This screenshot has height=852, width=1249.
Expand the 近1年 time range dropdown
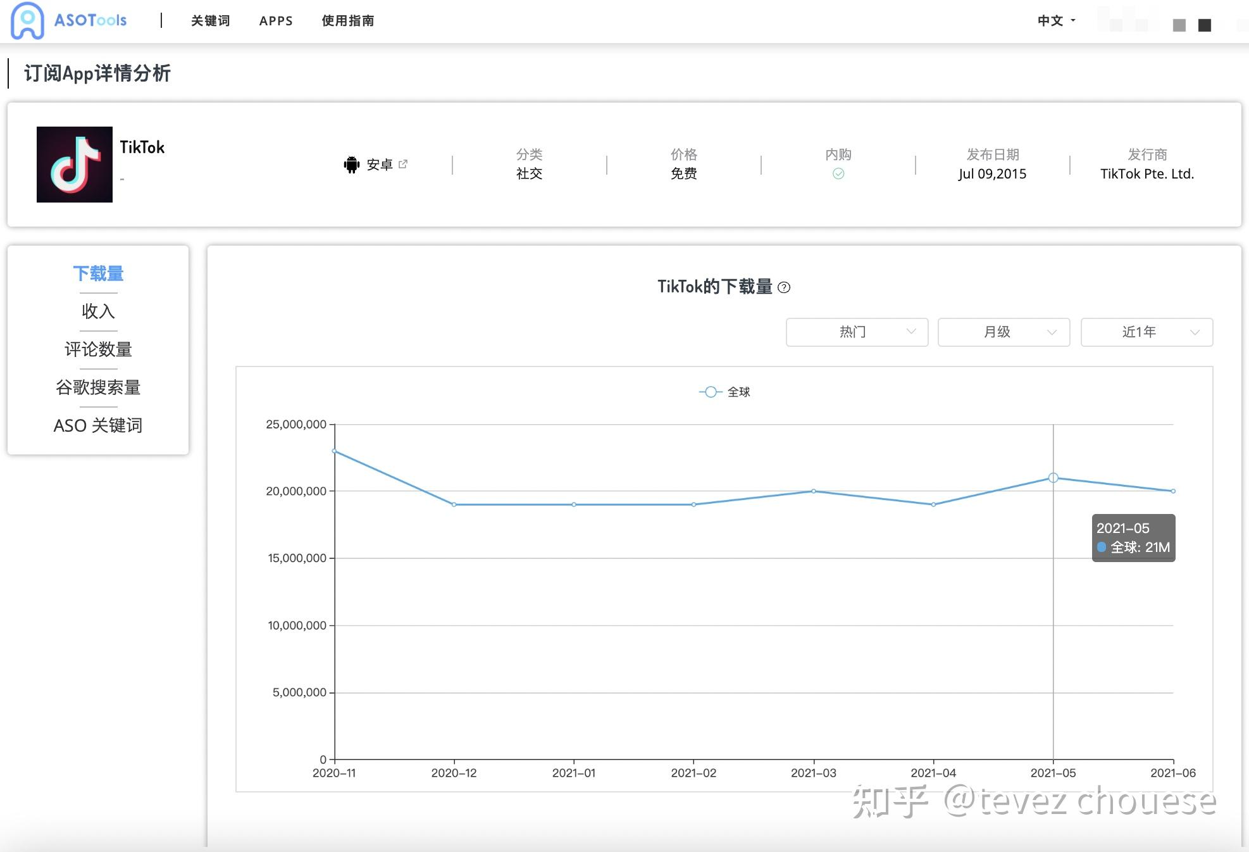point(1146,332)
